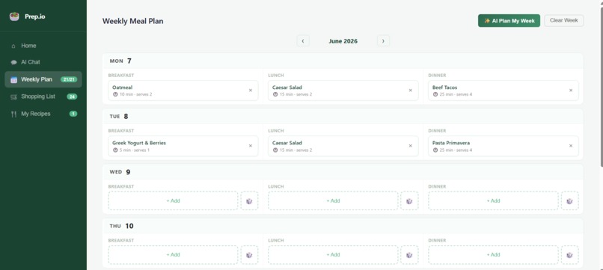Add a breakfast for Thursday 10
This screenshot has width=603, height=270.
click(173, 254)
